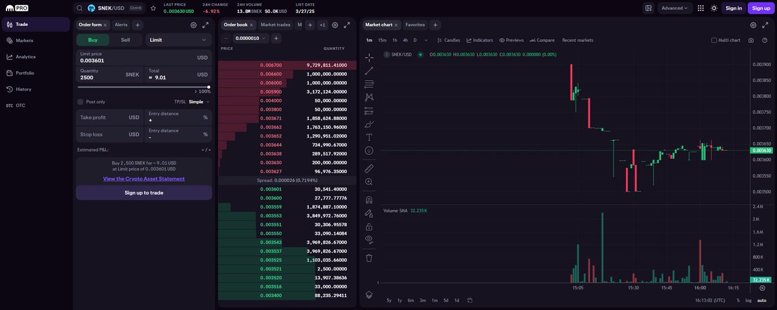Switch to the Alerts tab
The width and height of the screenshot is (777, 310).
[x=121, y=25]
